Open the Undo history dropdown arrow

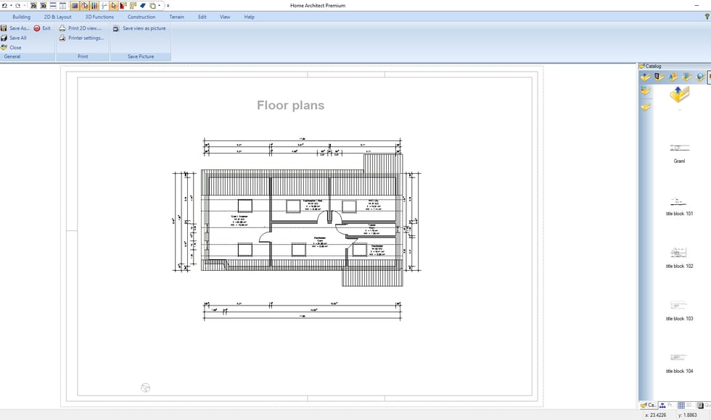[x=11, y=6]
